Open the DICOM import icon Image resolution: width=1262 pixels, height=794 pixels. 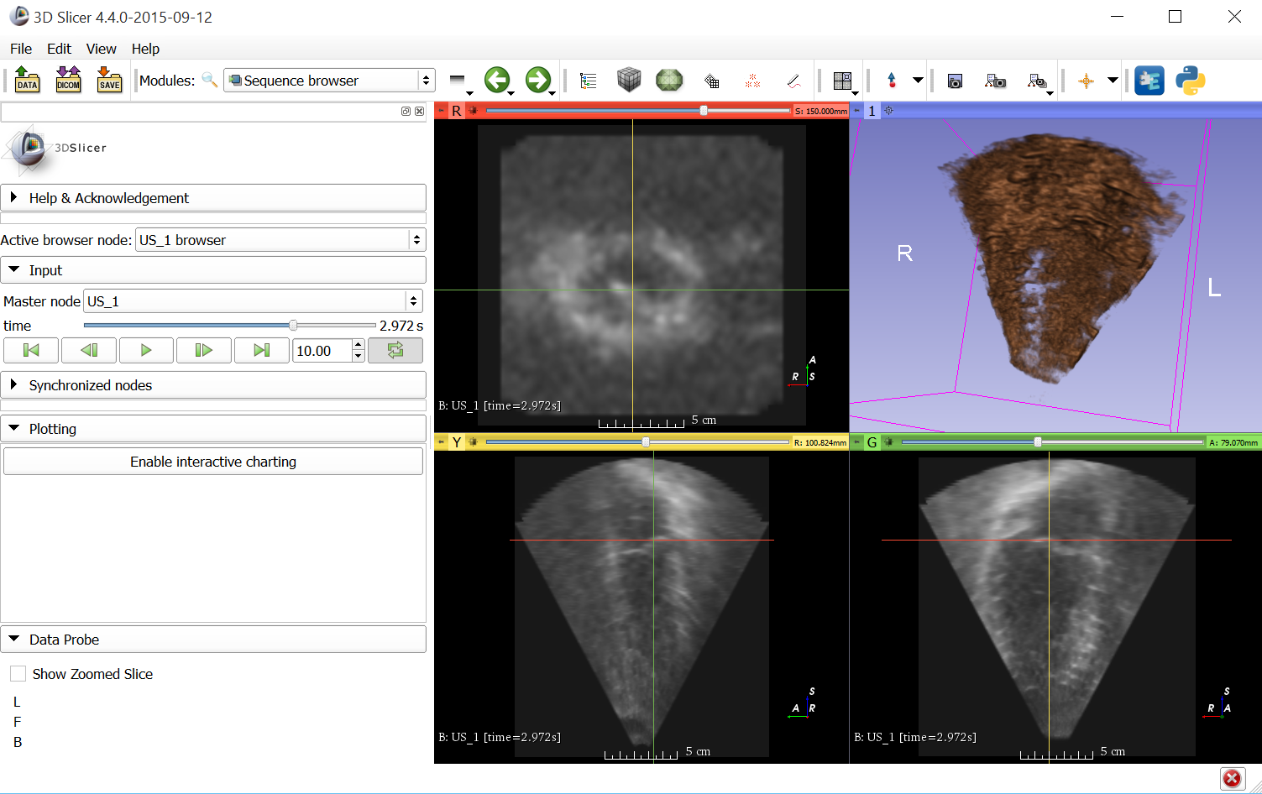click(68, 81)
